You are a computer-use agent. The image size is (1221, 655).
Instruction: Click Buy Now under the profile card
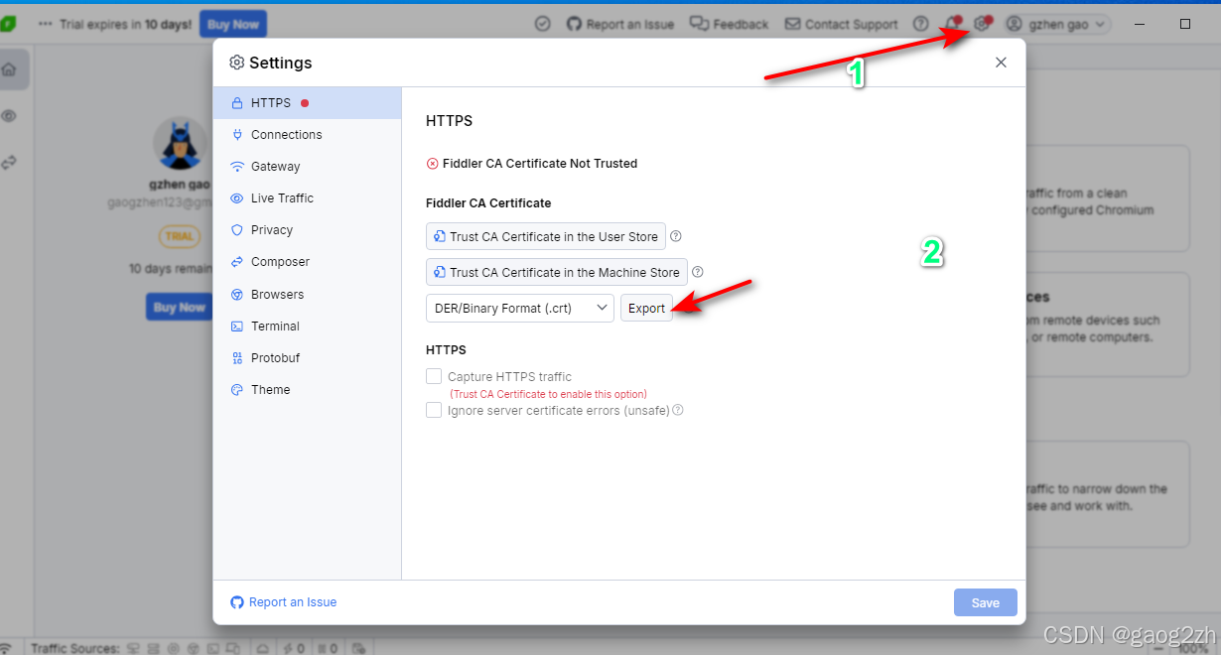179,307
